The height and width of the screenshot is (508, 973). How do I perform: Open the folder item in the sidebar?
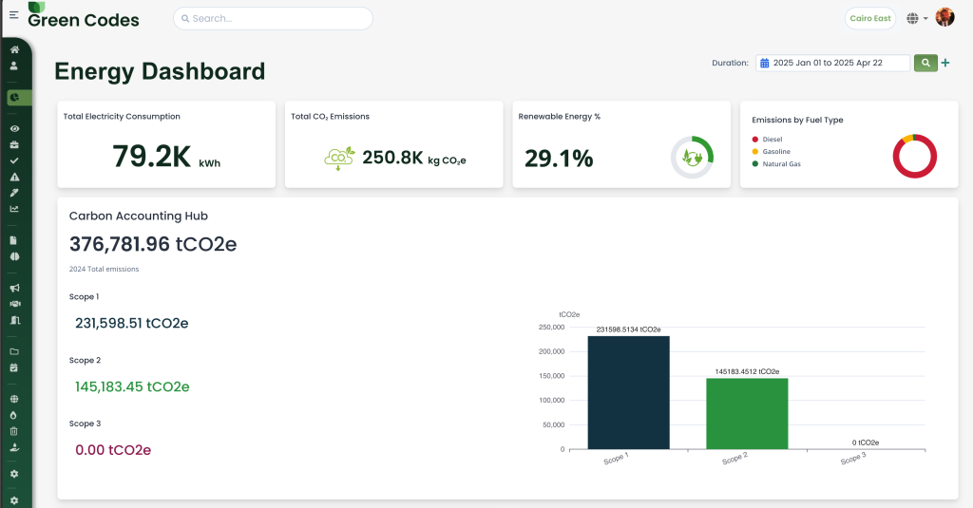(14, 351)
